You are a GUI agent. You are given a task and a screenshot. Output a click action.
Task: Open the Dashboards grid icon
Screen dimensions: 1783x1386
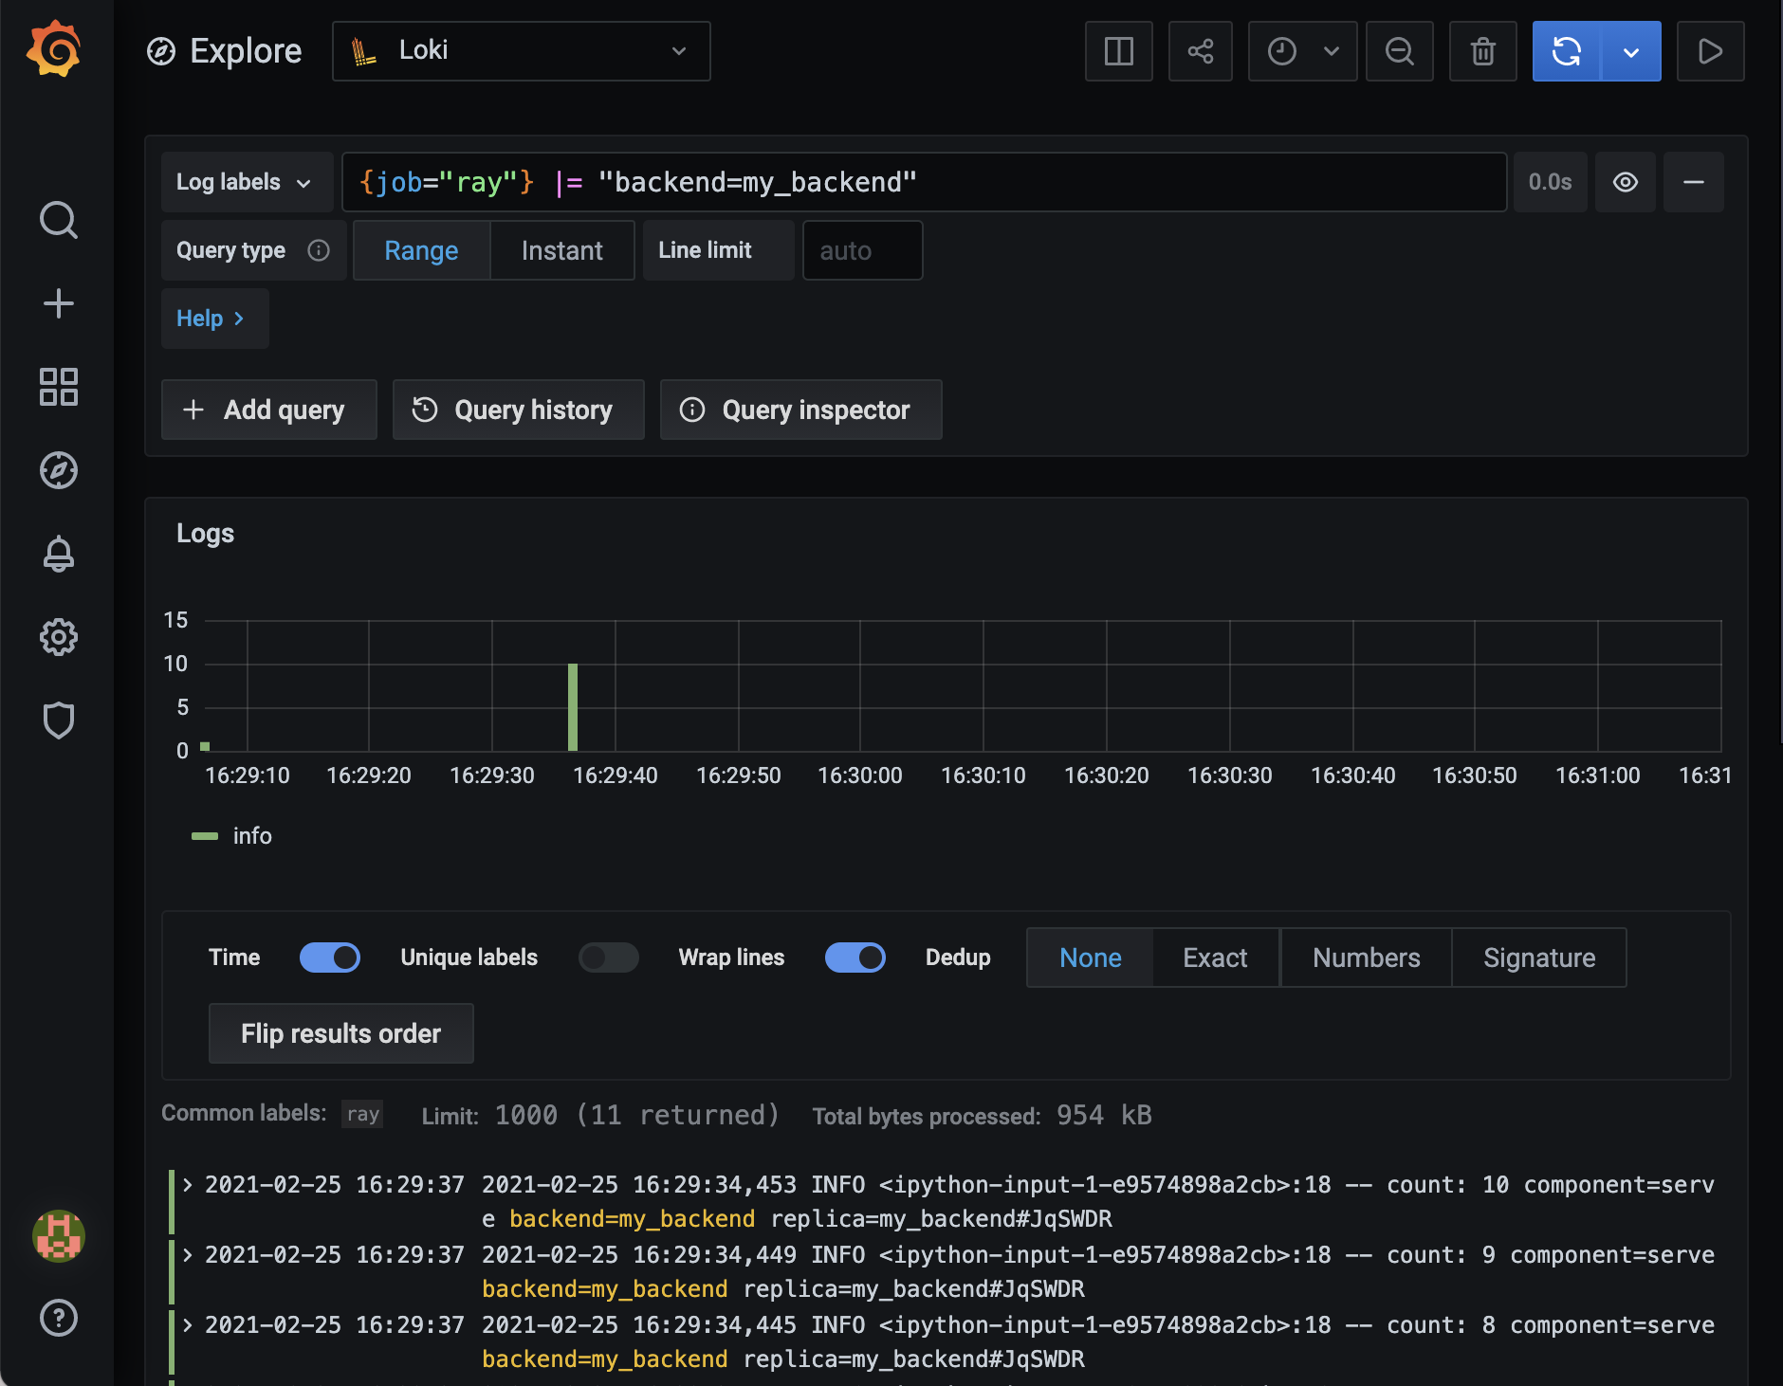tap(58, 387)
